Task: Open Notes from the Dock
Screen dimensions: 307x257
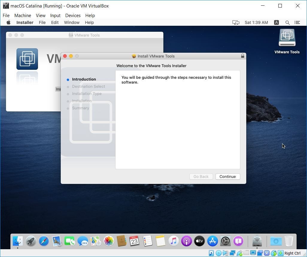Action: pyautogui.click(x=160, y=241)
